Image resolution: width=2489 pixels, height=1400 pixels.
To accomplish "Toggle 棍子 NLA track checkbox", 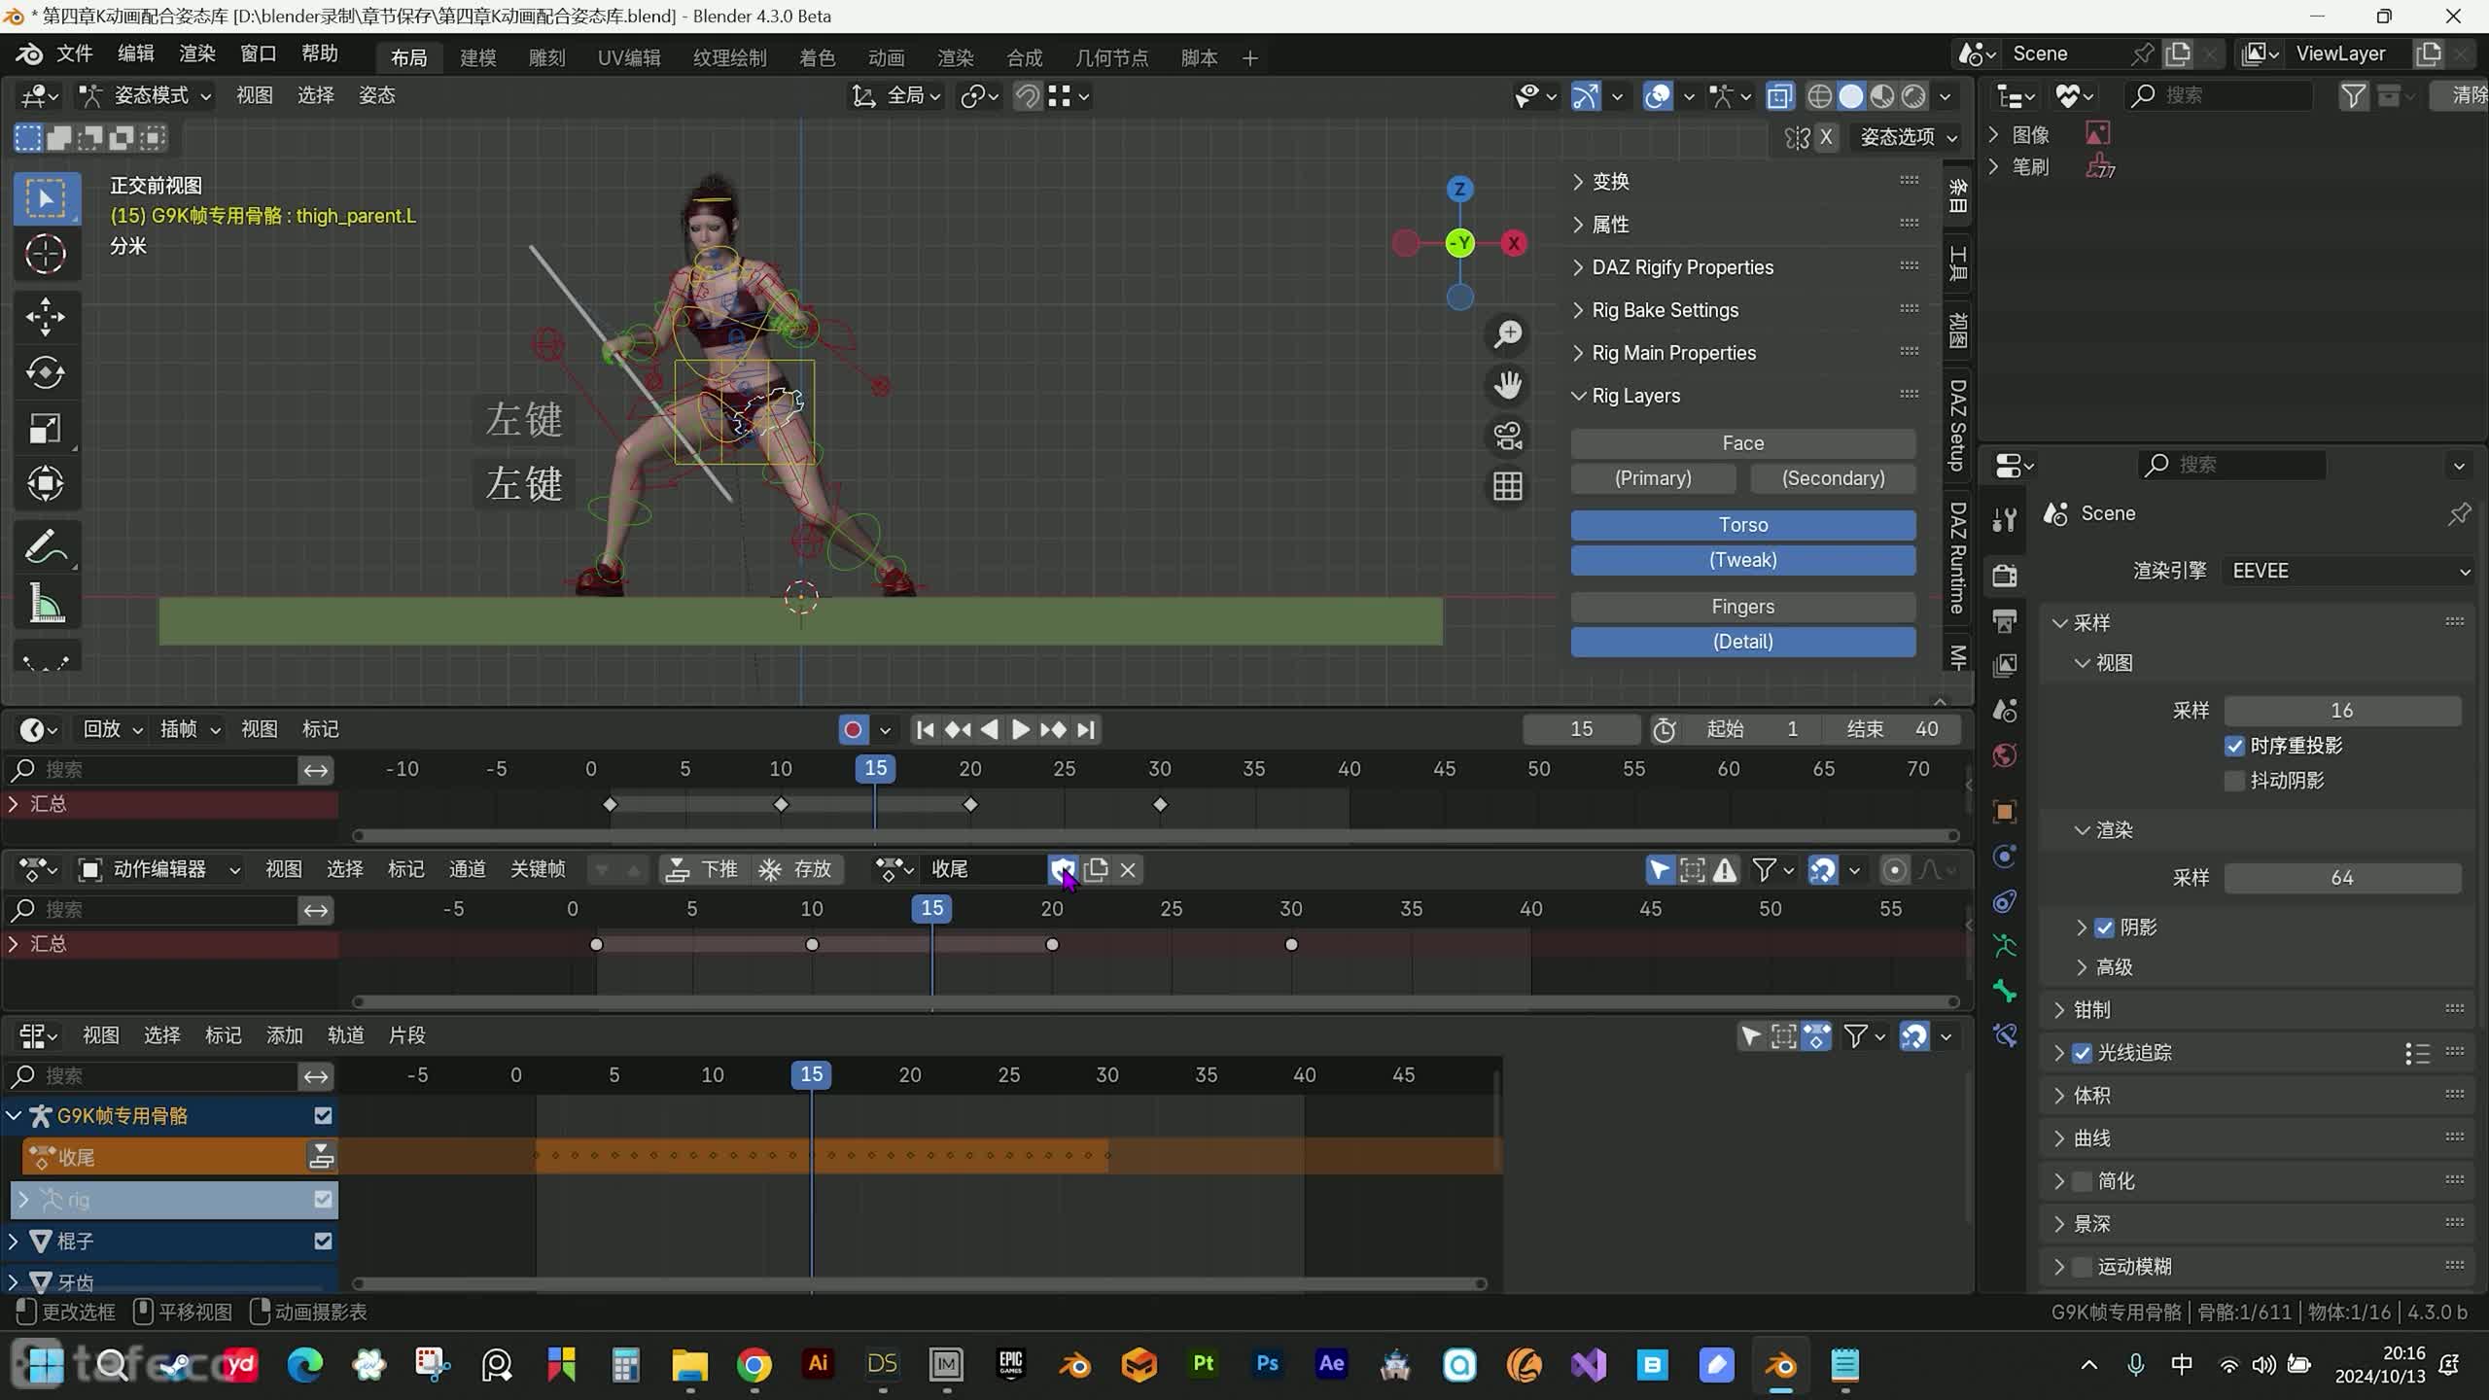I will (323, 1242).
